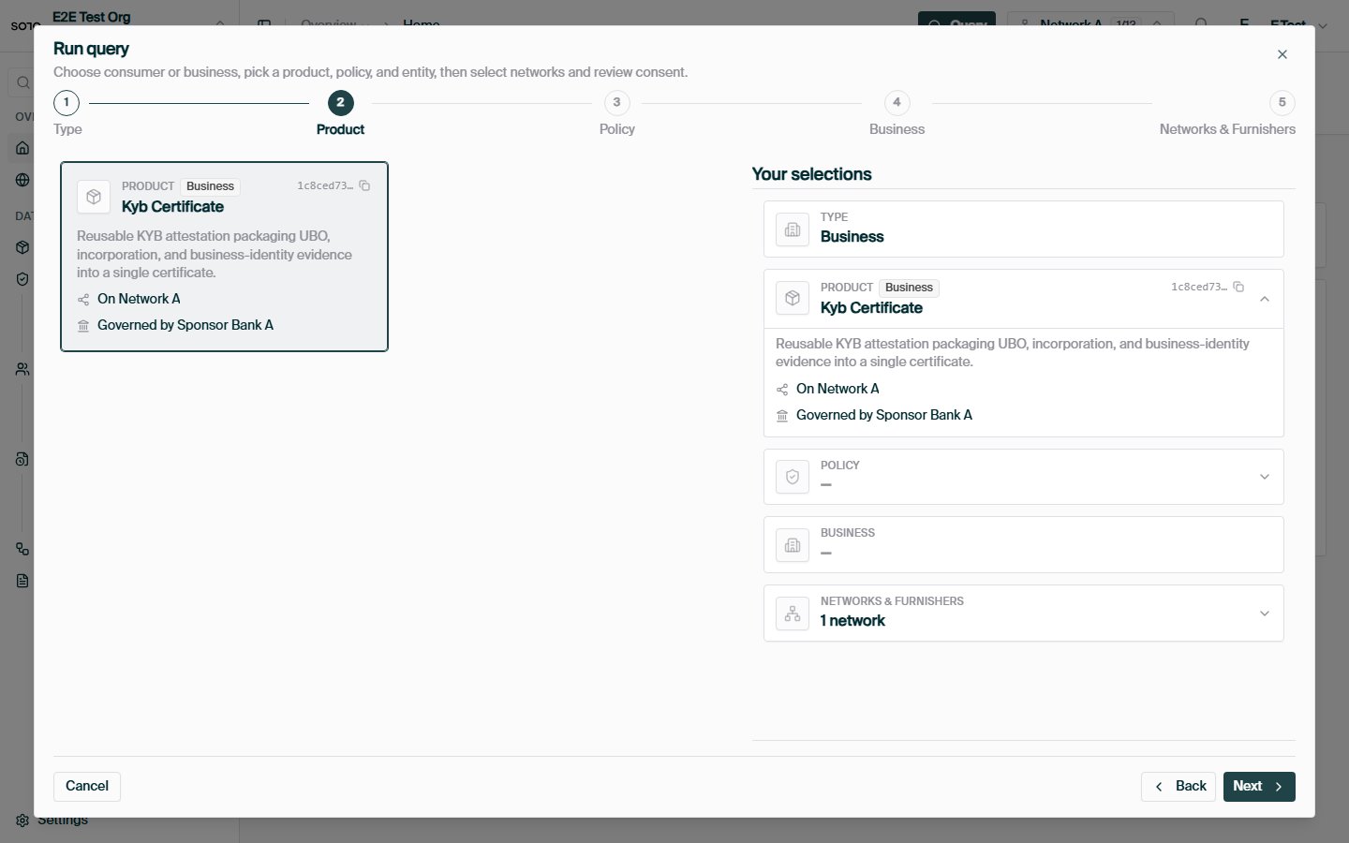Click package icon on Kyb Certificate card
1349x843 pixels.
pos(94,197)
